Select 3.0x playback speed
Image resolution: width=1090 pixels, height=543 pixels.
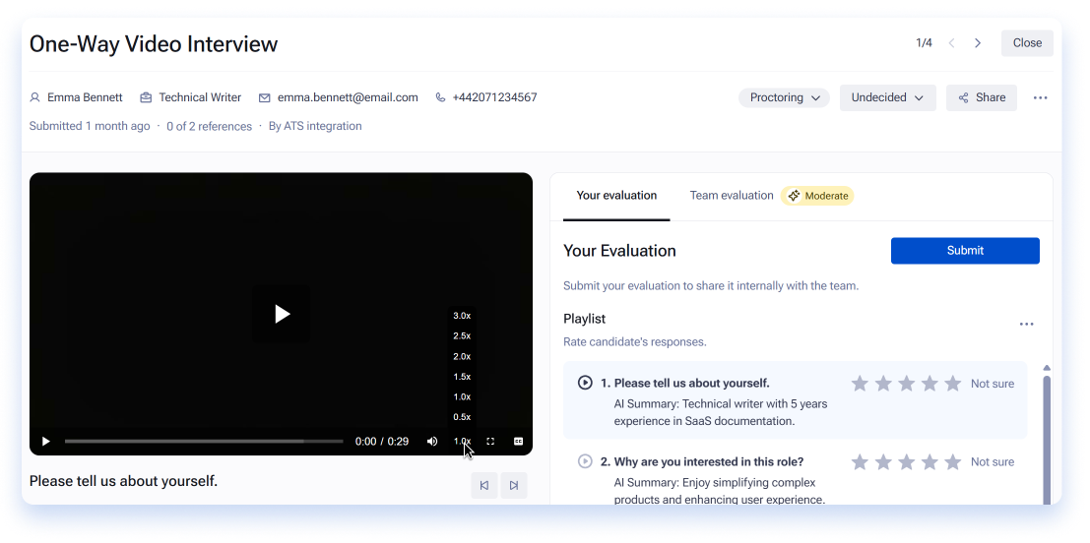462,315
